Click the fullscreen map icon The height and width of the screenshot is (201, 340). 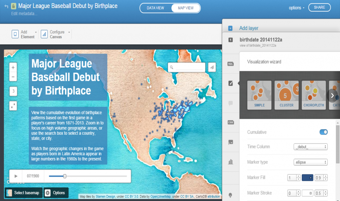(13, 106)
